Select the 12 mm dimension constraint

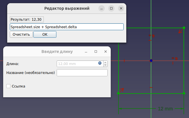(165, 109)
